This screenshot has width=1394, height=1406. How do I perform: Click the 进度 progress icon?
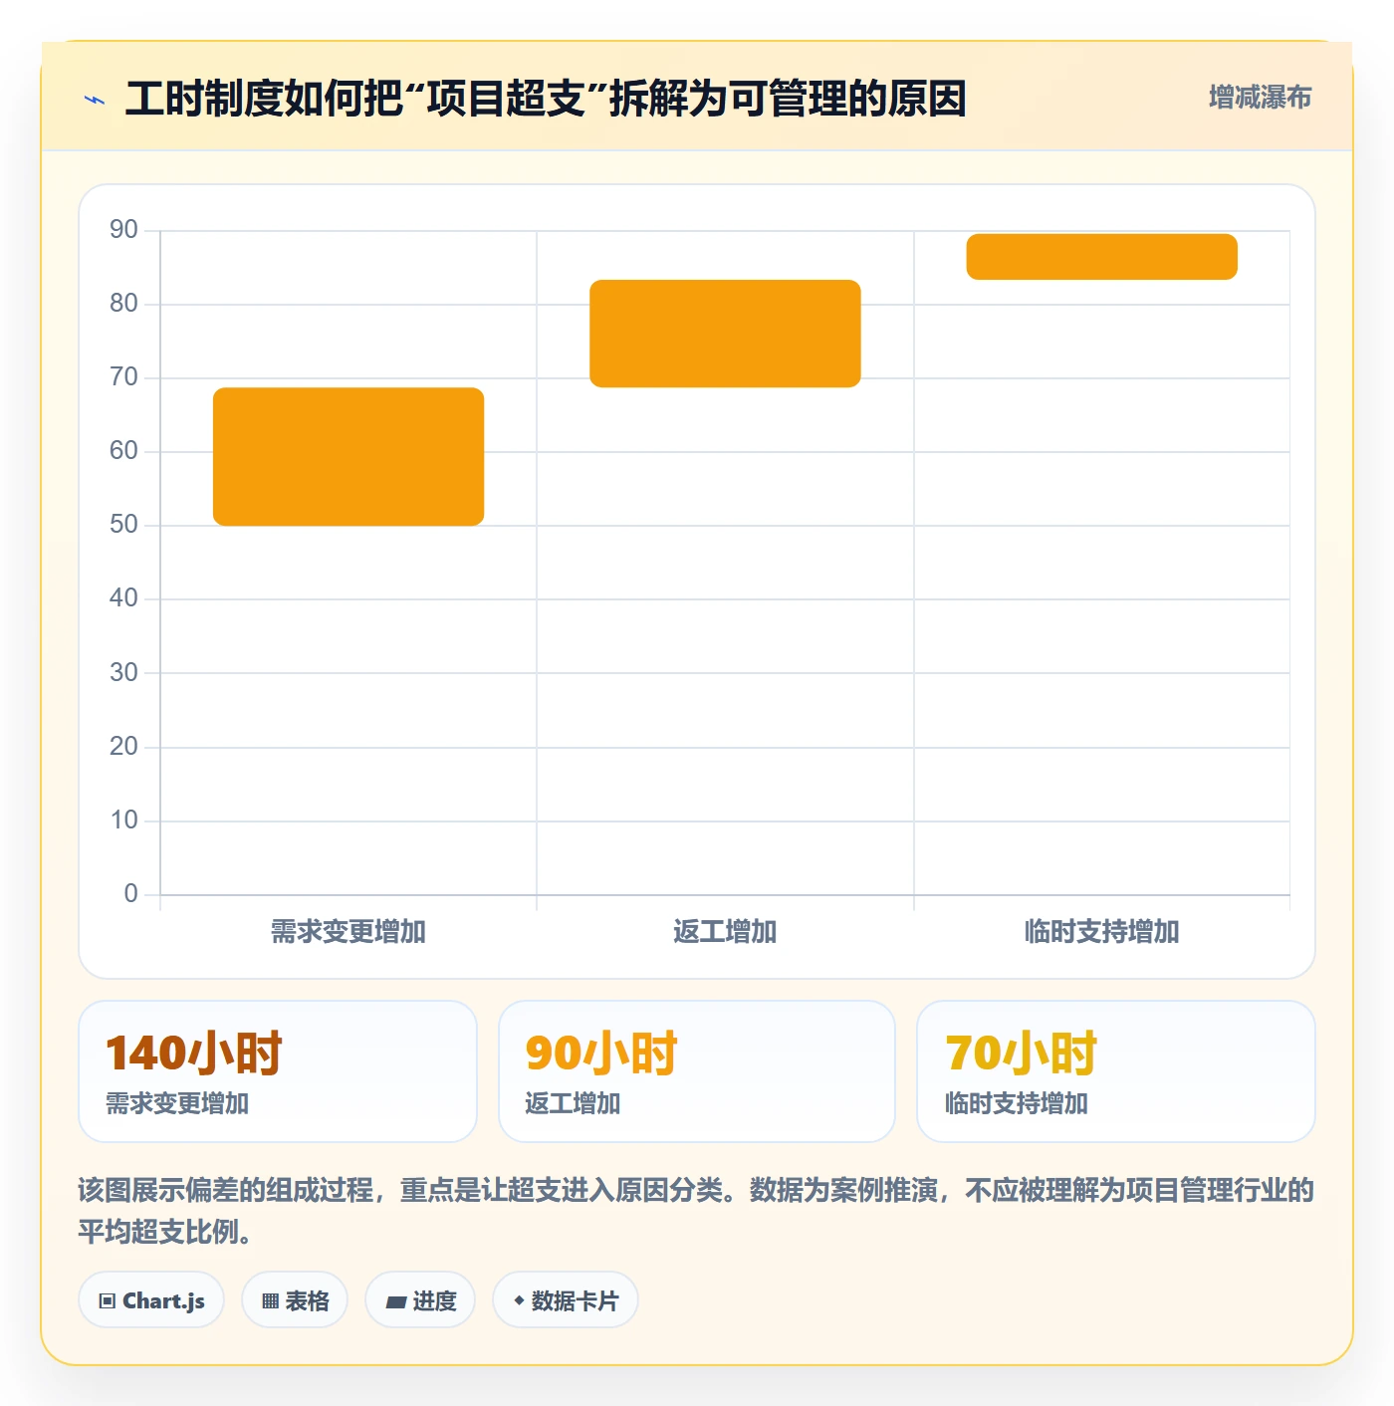click(395, 1301)
